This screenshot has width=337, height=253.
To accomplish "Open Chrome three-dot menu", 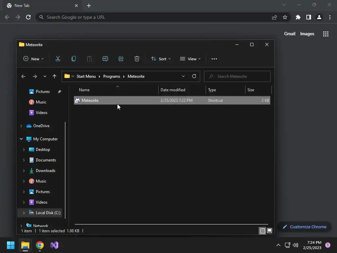I will 330,17.
